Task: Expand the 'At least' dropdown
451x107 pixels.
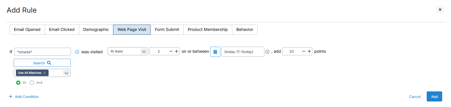Action: [x=144, y=51]
